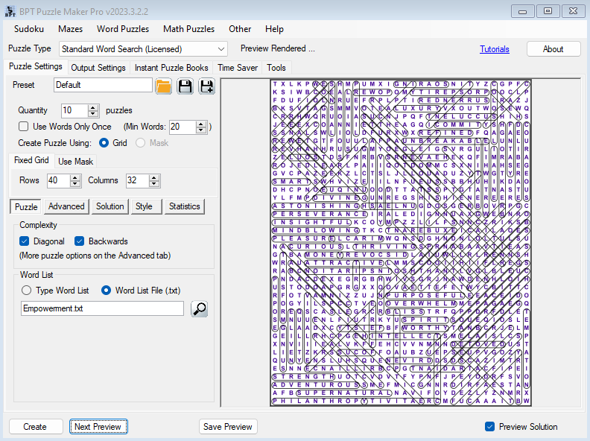Increase the Quantity spinner value

[93, 107]
